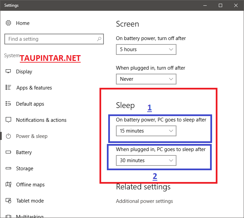
Task: Focus the Find a setting search box
Action: pos(54,39)
